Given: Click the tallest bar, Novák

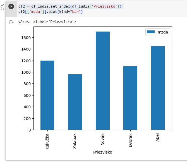Looking at the screenshot, I should (x=103, y=81).
